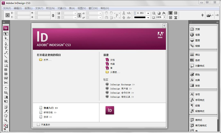Open the 文字(T) menu
This screenshot has width=221, height=133.
[39, 8]
